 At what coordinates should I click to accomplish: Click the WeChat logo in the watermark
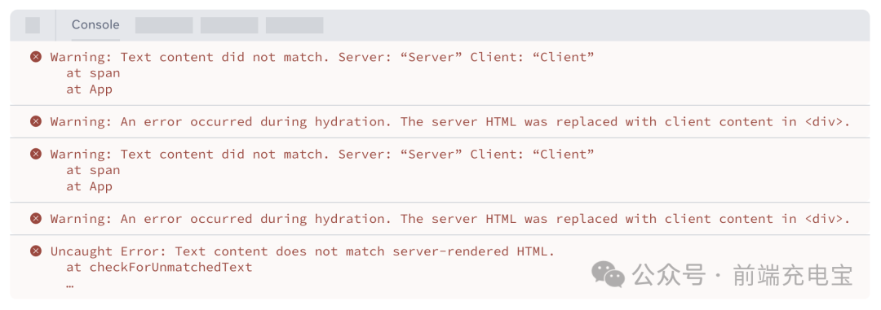click(608, 275)
